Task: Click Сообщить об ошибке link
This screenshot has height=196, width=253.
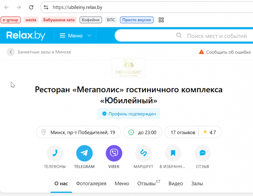Action: point(228,52)
